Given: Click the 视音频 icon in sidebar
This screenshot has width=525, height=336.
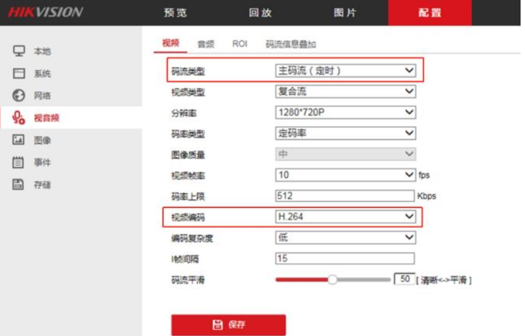Looking at the screenshot, I should click(x=19, y=118).
